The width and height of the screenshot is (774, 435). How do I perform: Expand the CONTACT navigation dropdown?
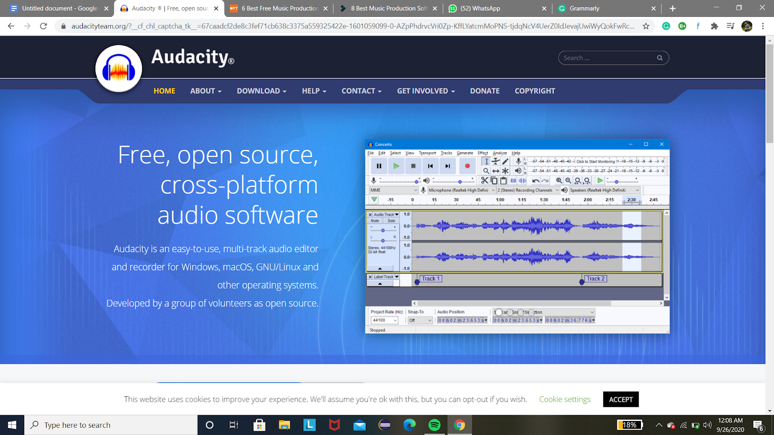pos(362,91)
